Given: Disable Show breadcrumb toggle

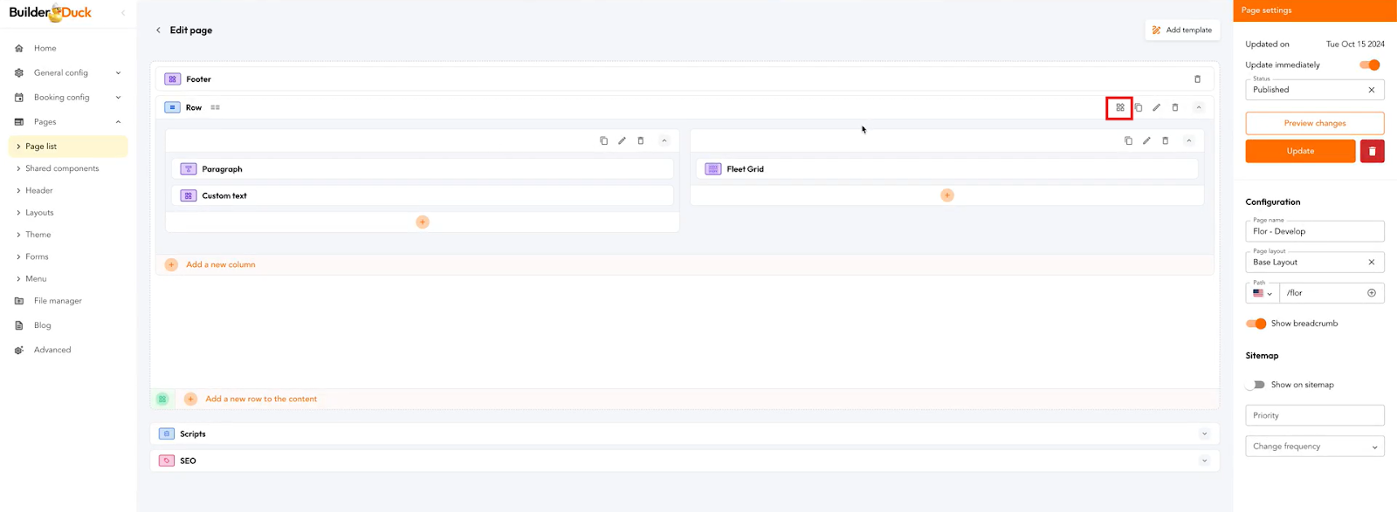Looking at the screenshot, I should (x=1256, y=324).
